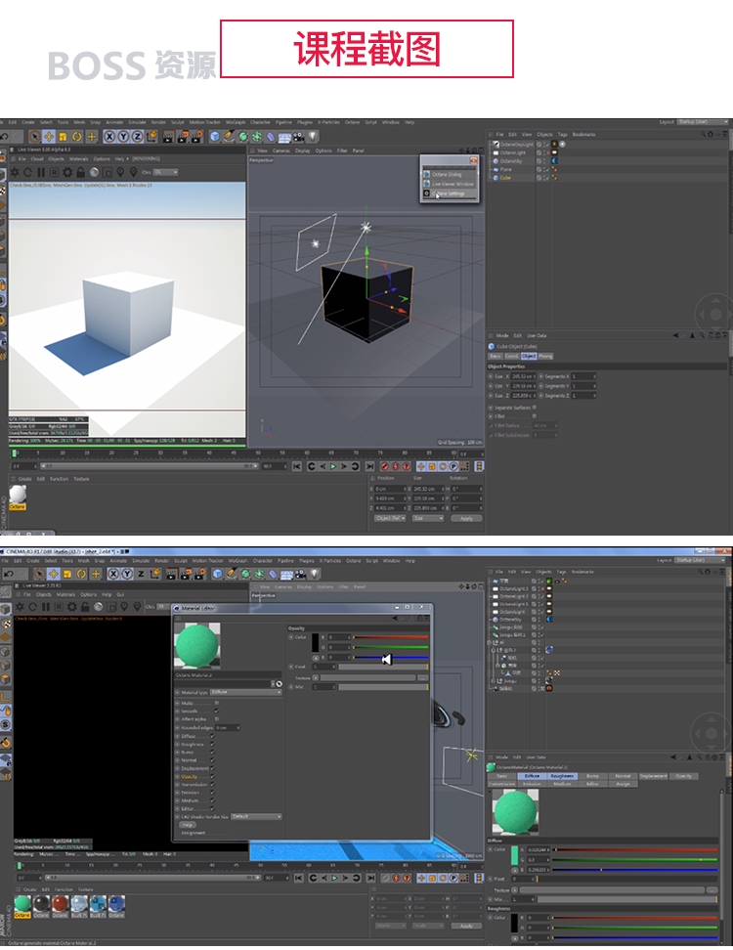Pause rendering in Live Viewer 3.00 toolbar
733x950 pixels.
tap(41, 172)
